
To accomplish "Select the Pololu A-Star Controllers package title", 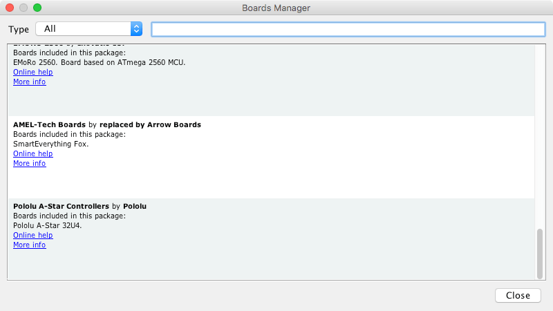I will tap(61, 206).
